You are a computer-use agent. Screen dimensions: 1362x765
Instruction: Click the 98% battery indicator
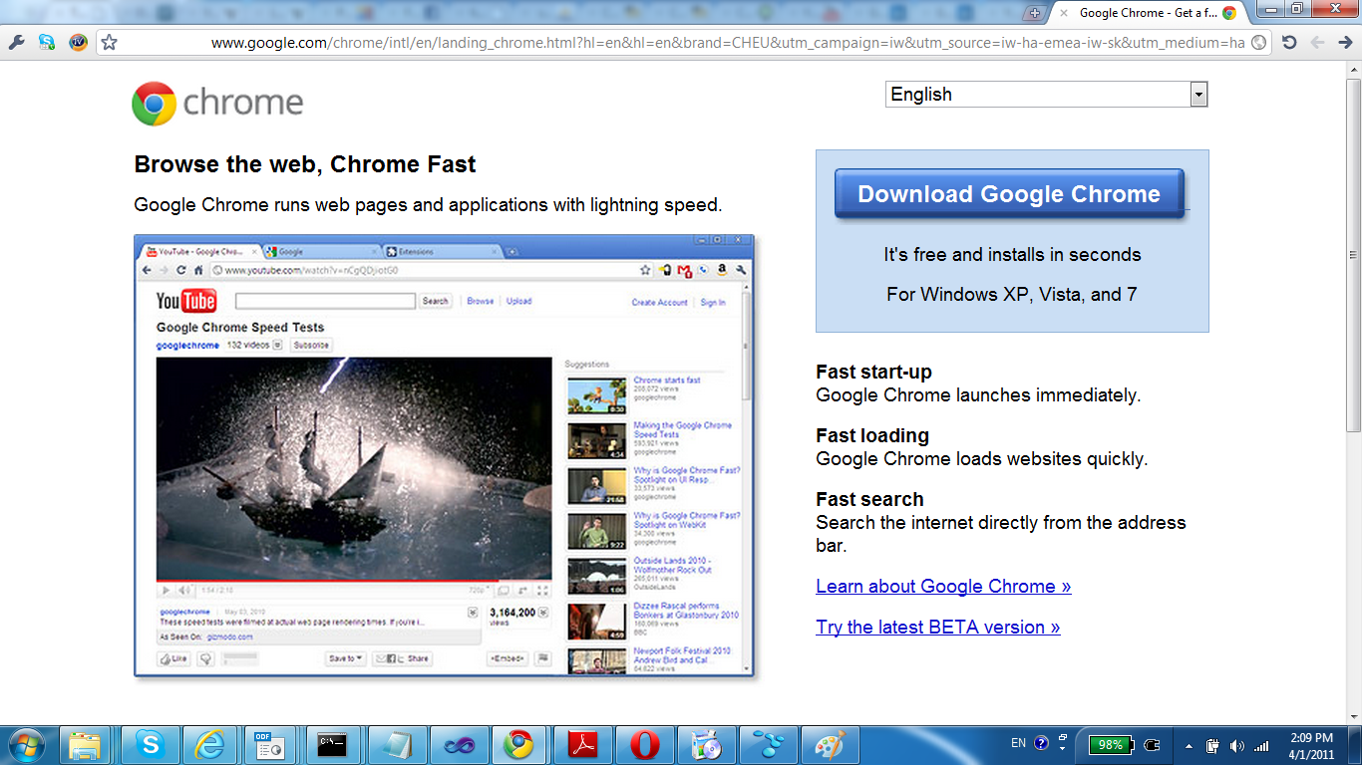1112,744
